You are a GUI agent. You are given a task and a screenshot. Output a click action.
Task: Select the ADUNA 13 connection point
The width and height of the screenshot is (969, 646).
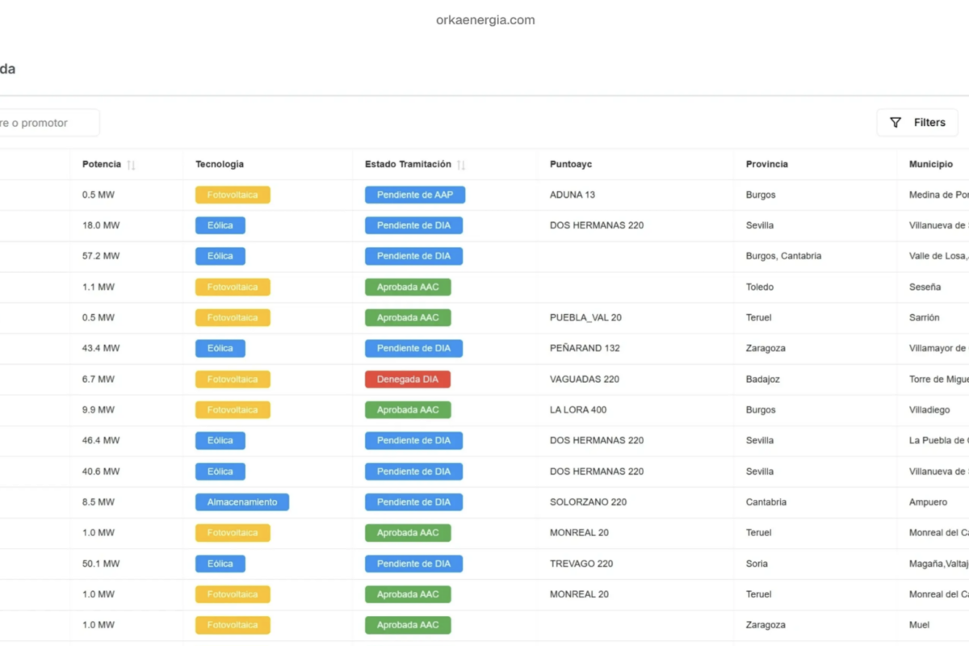tap(573, 195)
